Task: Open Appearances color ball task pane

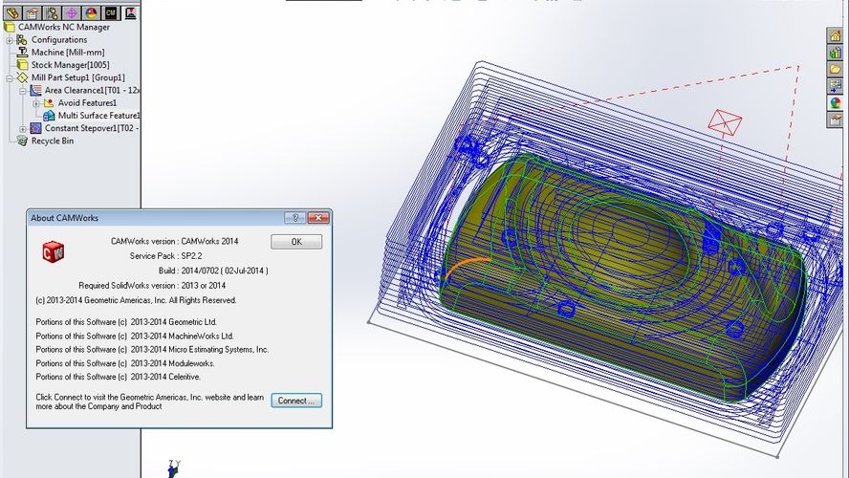Action: pyautogui.click(x=835, y=103)
